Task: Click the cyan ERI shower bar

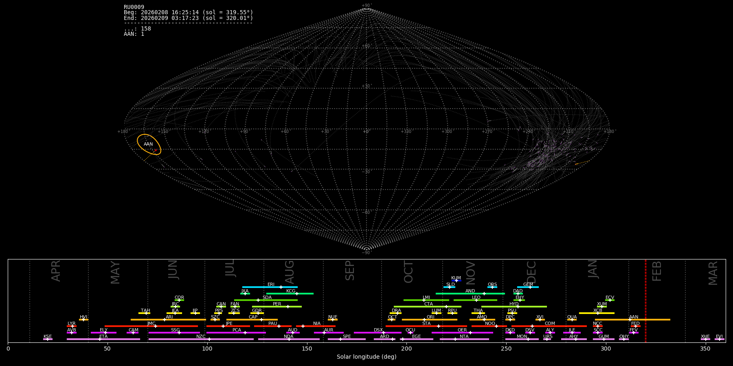Action: (x=270, y=287)
